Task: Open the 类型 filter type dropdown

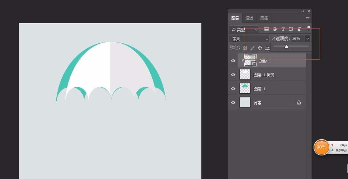Action: coord(244,29)
